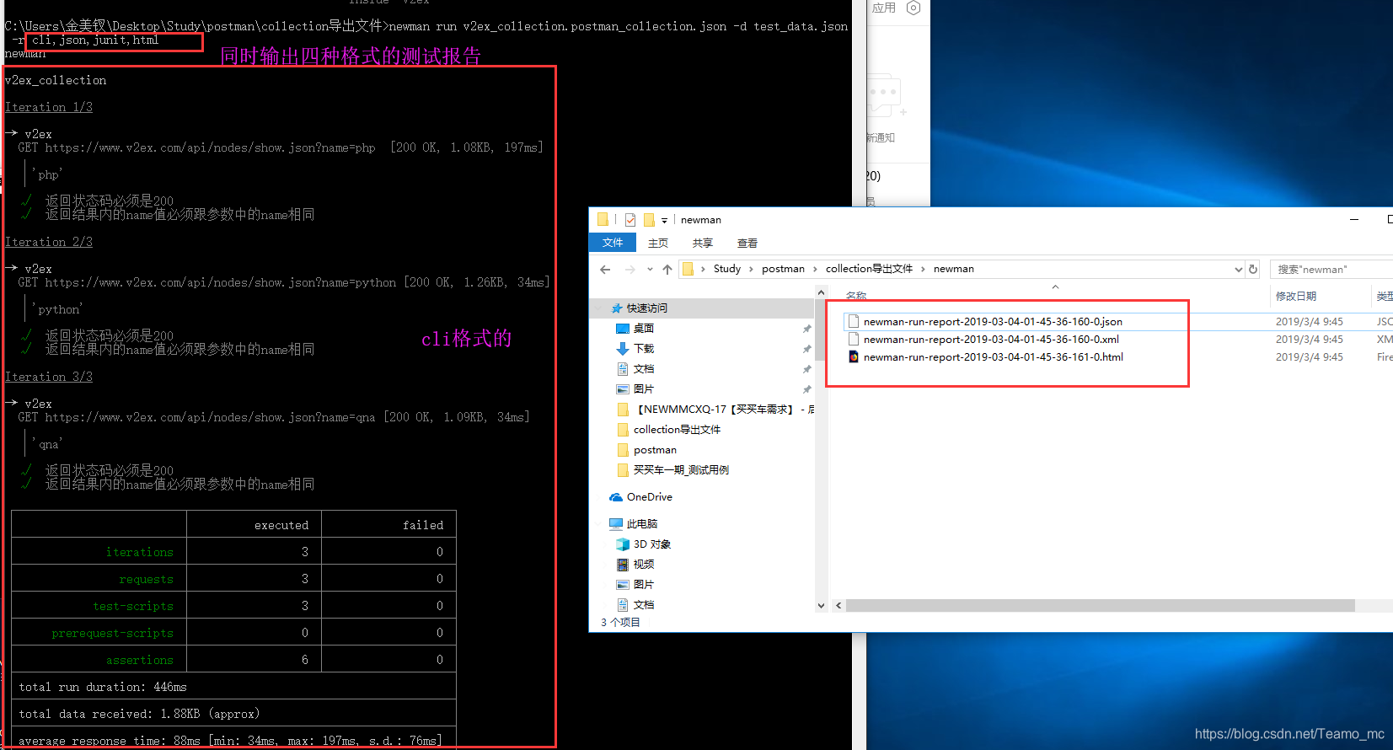Click the html file's Firefox icon
Viewport: 1393px width, 750px height.
click(x=853, y=356)
